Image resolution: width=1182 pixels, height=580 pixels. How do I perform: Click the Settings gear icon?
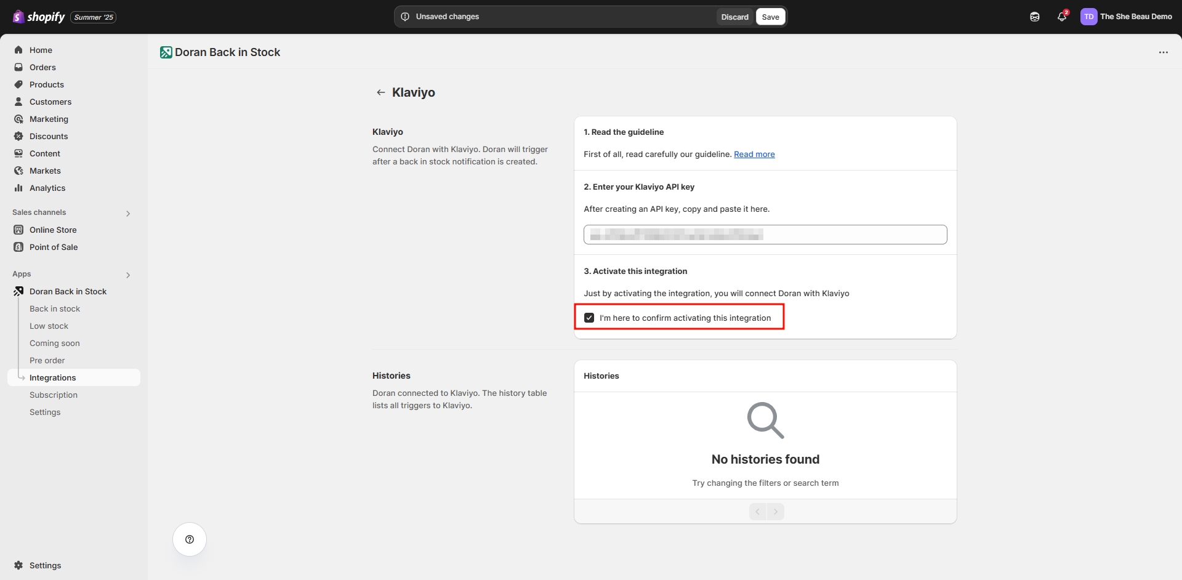coord(18,565)
